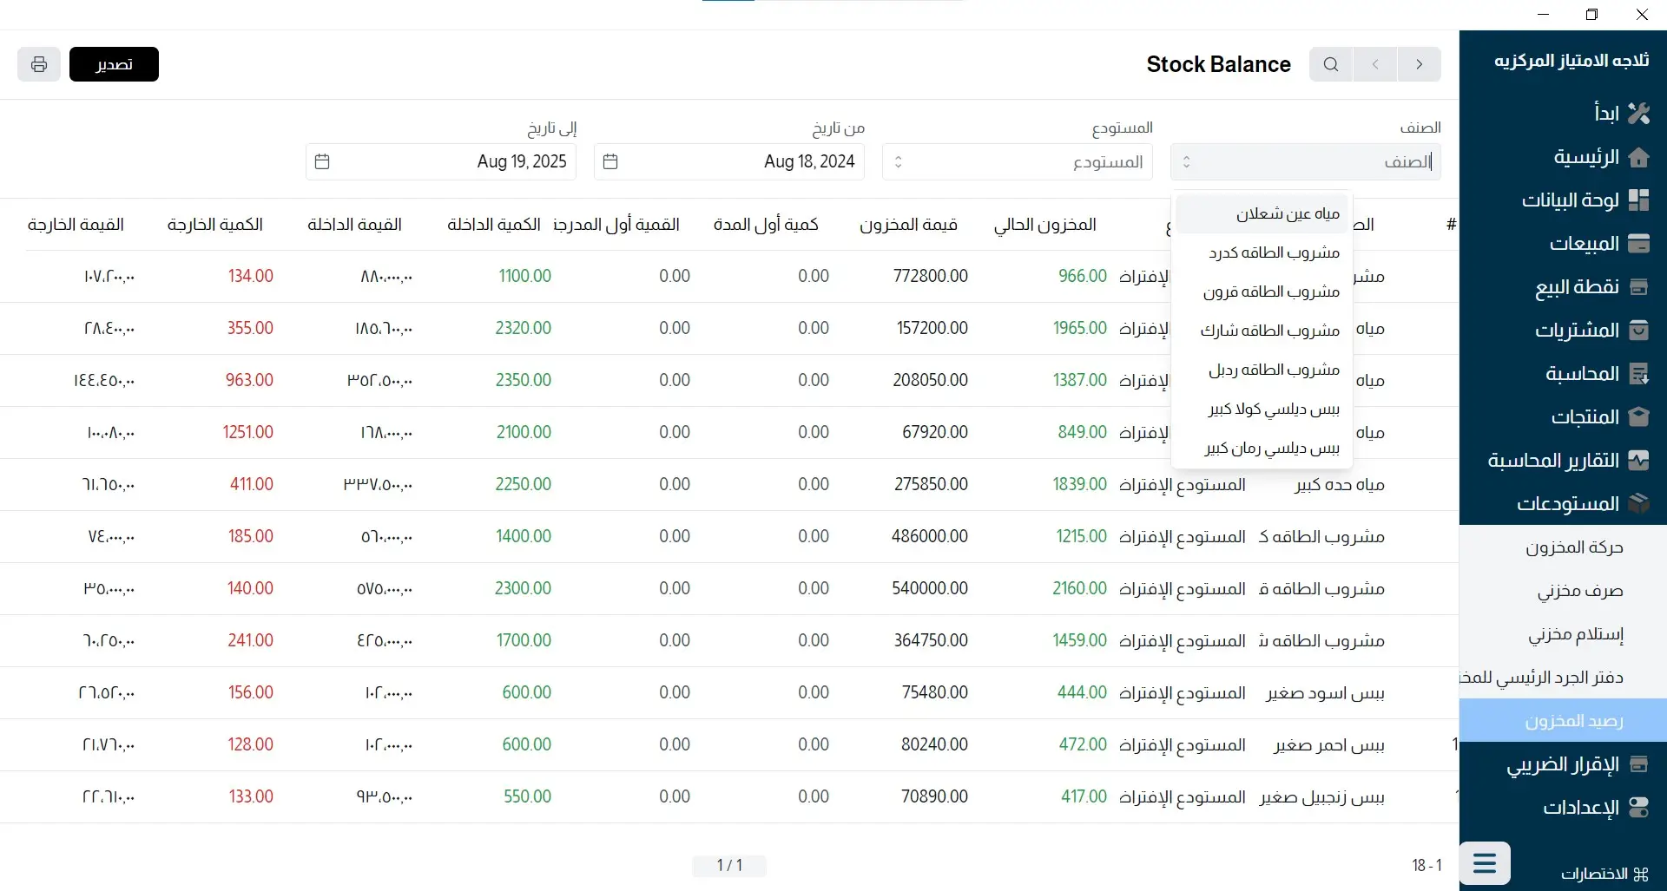Select 'مياه عين شعلان' from dropdown list

(x=1287, y=213)
